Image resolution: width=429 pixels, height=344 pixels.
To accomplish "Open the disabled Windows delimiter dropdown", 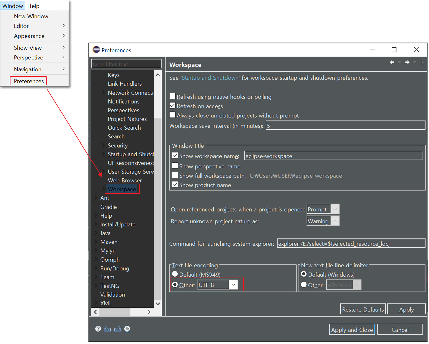I will (x=357, y=285).
